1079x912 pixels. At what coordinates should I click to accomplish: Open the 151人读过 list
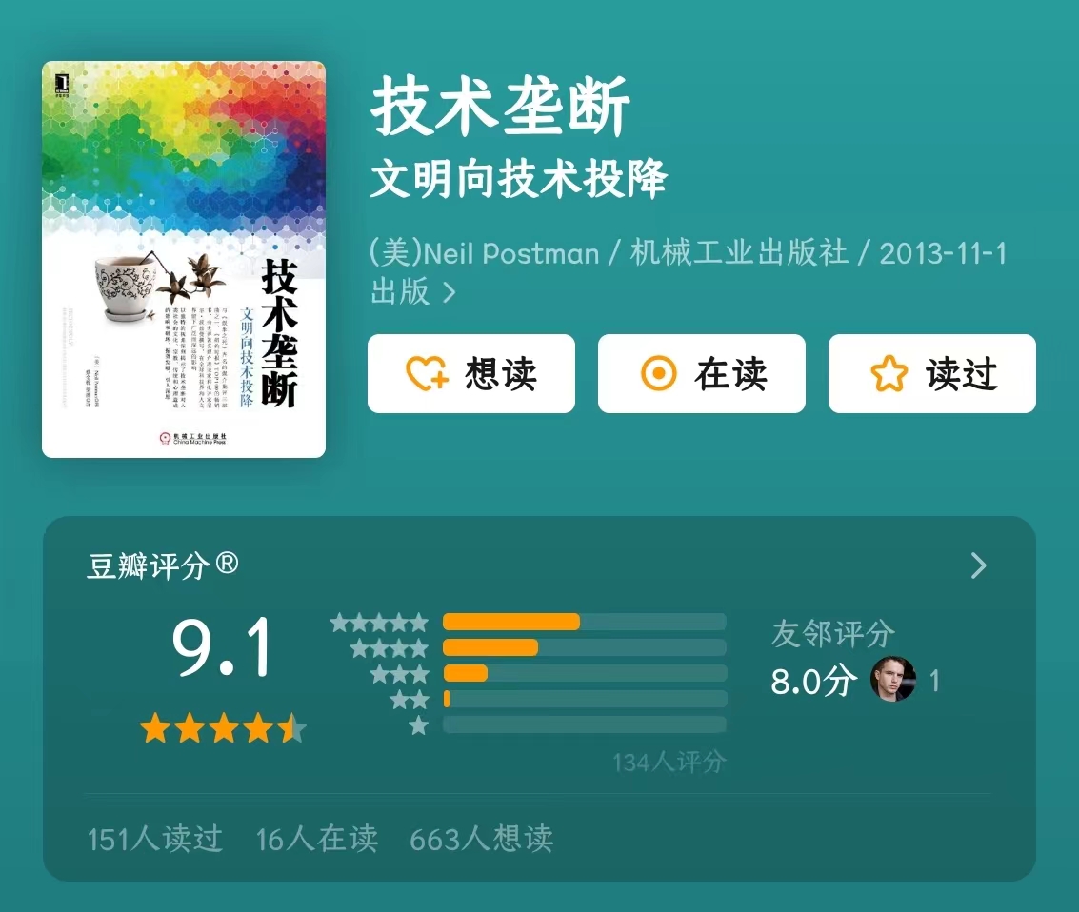155,839
